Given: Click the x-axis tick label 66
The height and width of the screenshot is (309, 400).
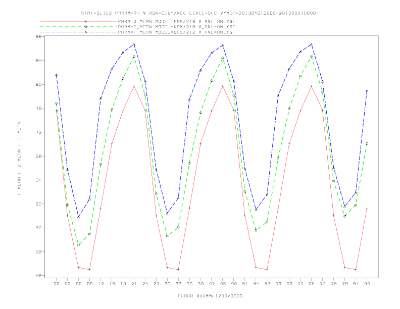Looking at the screenshot, I should [301, 284].
